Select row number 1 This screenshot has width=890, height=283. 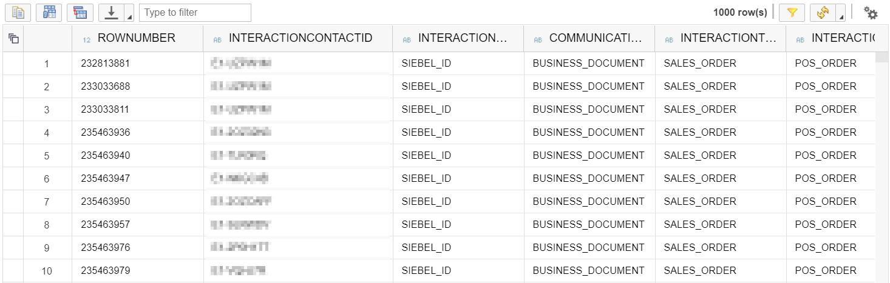click(x=47, y=64)
